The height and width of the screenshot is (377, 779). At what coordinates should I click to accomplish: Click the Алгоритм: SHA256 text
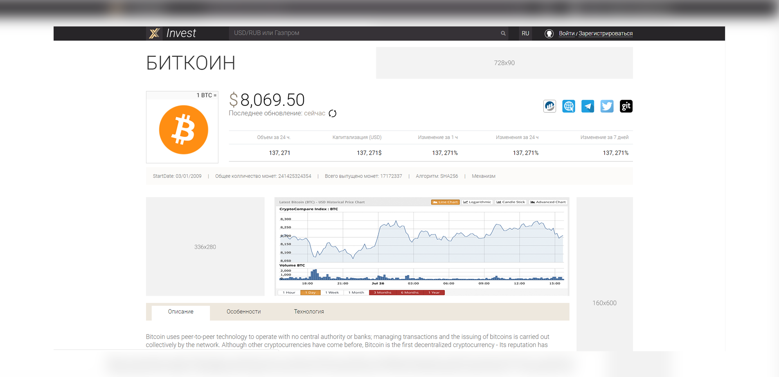(437, 176)
